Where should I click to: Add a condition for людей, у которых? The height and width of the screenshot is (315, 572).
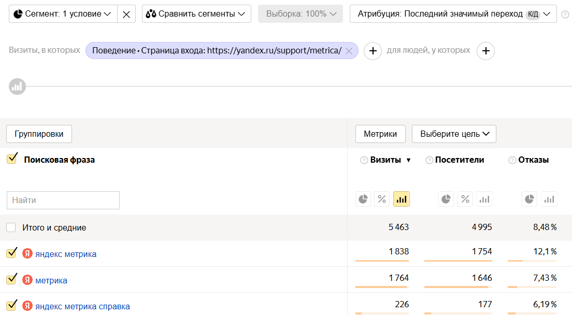point(485,51)
